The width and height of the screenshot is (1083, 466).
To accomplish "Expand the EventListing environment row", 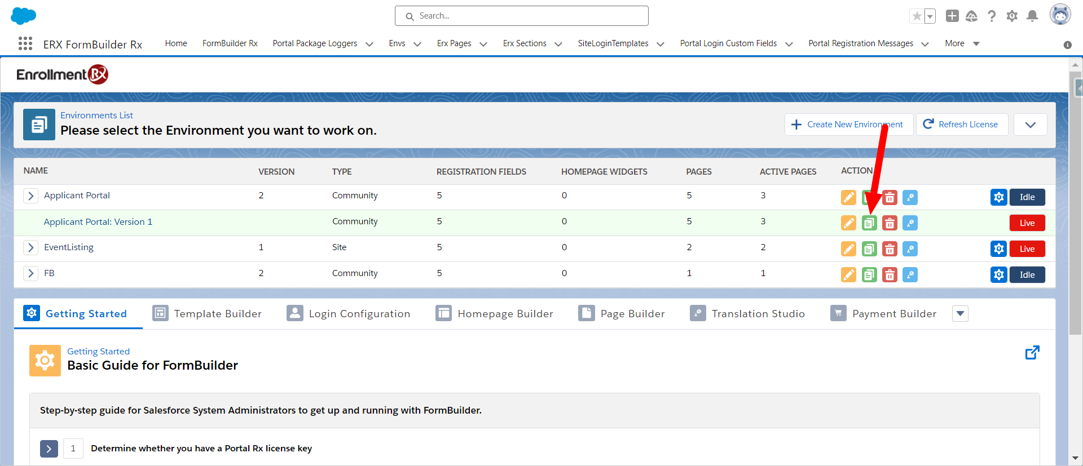I will 31,247.
